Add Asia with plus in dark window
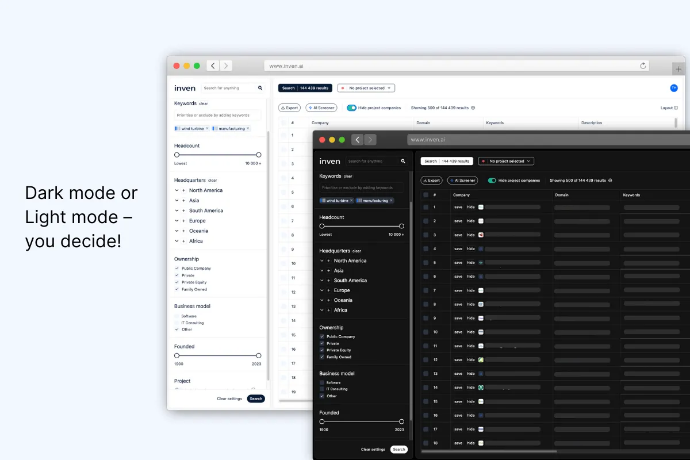Image resolution: width=690 pixels, height=460 pixels. tap(328, 271)
